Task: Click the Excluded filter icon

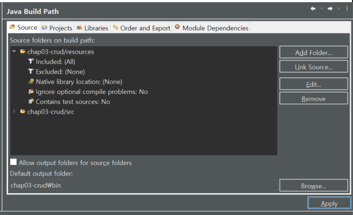Action: (x=31, y=71)
